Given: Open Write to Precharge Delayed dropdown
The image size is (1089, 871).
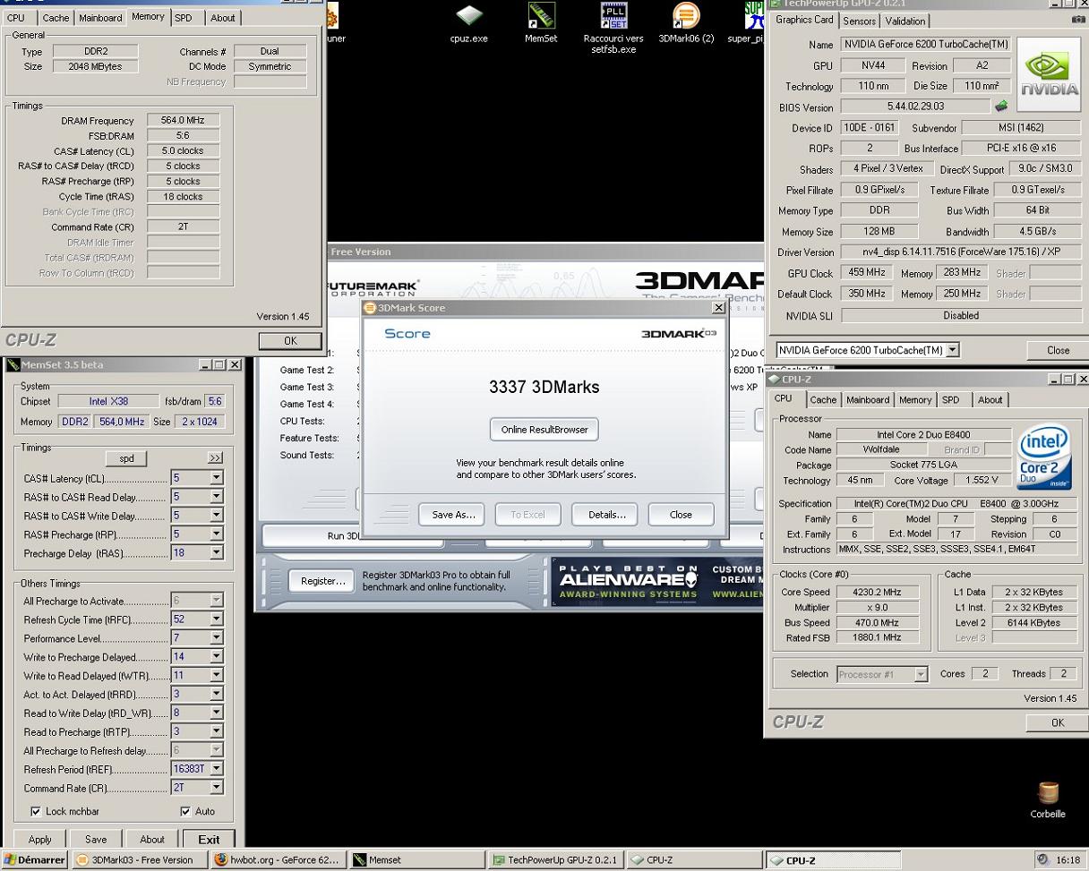Looking at the screenshot, I should 216,657.
